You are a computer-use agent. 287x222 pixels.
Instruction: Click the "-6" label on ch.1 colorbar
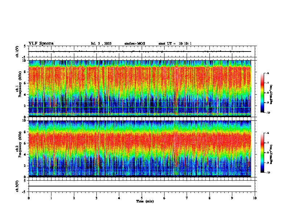(x=267, y=73)
